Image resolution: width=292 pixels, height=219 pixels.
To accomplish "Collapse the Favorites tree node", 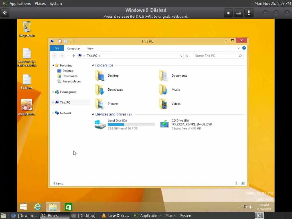I will pyautogui.click(x=53, y=65).
